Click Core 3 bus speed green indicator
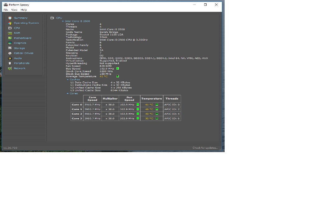 tap(138, 118)
